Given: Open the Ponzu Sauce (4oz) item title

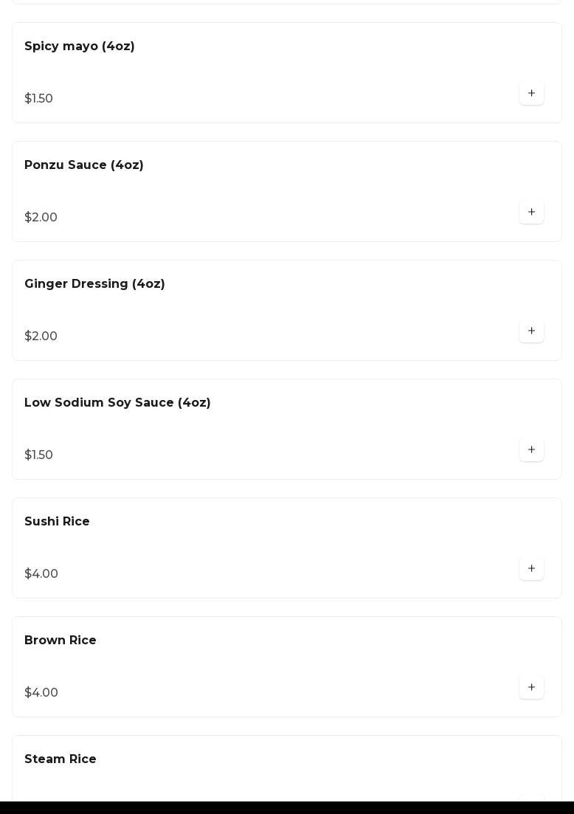Looking at the screenshot, I should (x=84, y=165).
